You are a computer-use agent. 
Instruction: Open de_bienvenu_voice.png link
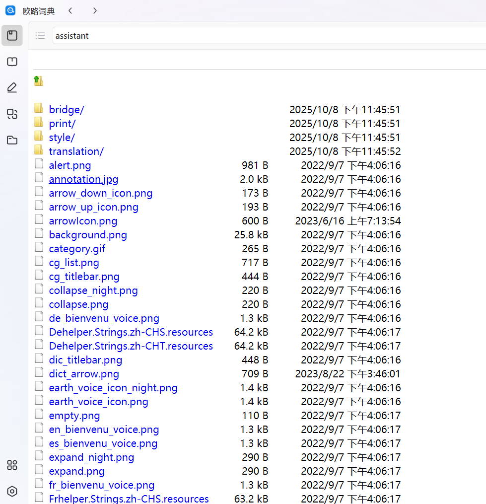(x=104, y=318)
